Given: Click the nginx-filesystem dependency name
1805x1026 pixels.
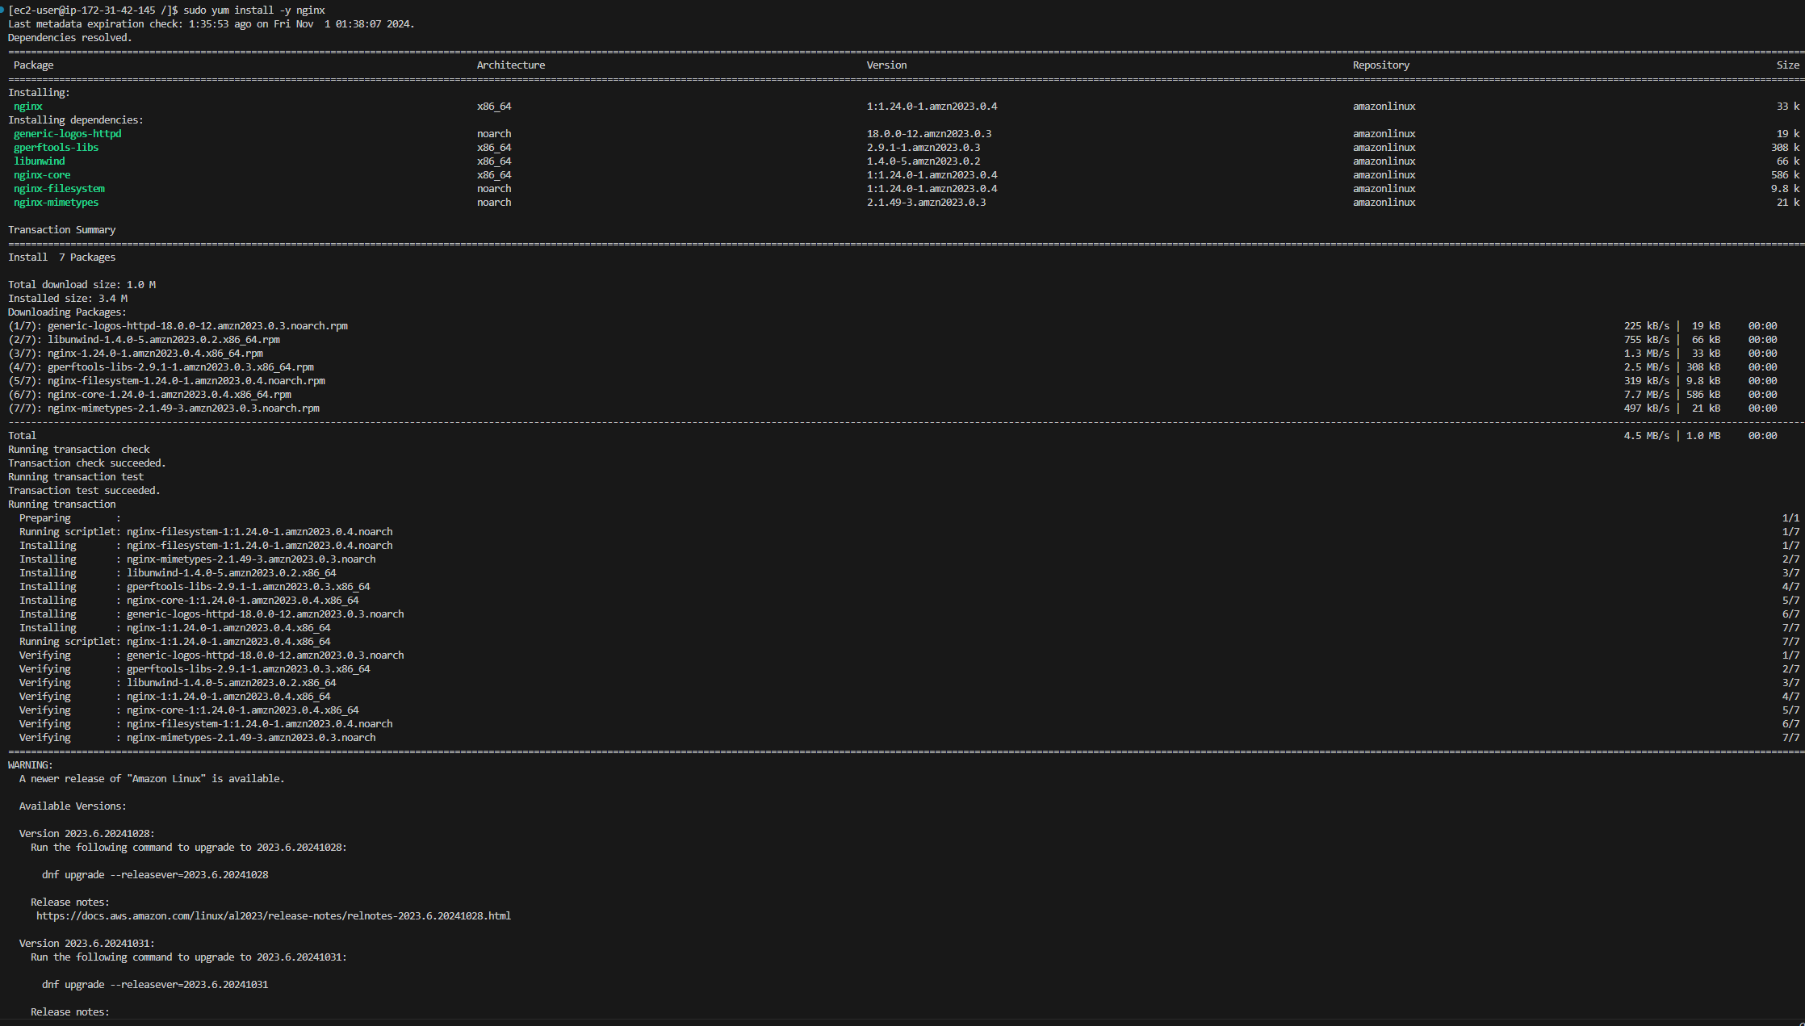Looking at the screenshot, I should click(59, 188).
